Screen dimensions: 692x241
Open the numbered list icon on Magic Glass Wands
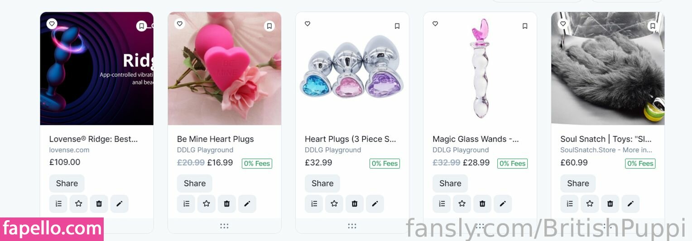(442, 204)
